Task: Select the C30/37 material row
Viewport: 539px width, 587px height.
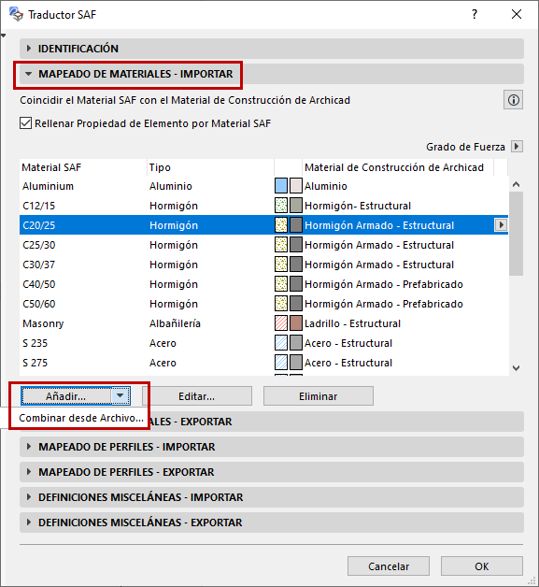Action: click(263, 265)
